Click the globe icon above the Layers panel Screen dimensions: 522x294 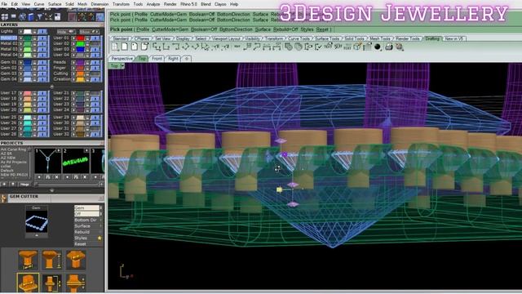point(22,16)
